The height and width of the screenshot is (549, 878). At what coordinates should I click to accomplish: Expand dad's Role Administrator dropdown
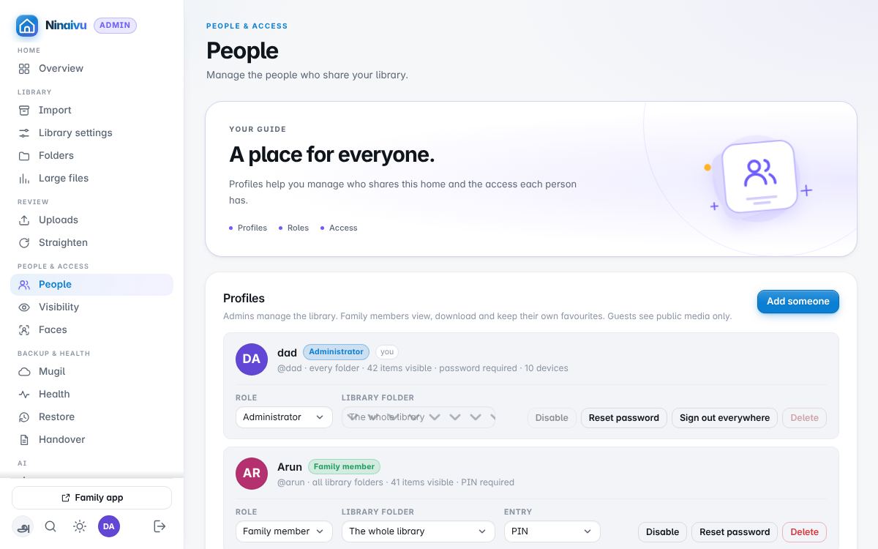[284, 417]
